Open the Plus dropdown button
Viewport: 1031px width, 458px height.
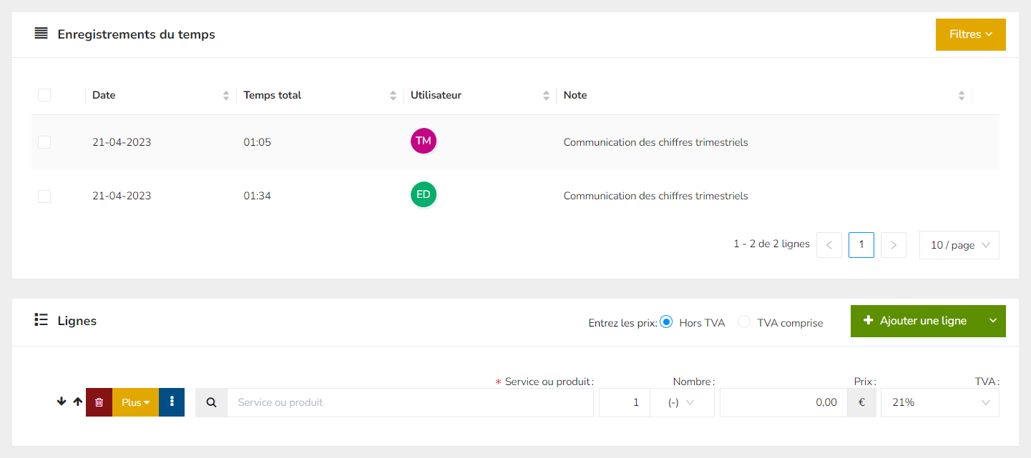[x=135, y=402]
